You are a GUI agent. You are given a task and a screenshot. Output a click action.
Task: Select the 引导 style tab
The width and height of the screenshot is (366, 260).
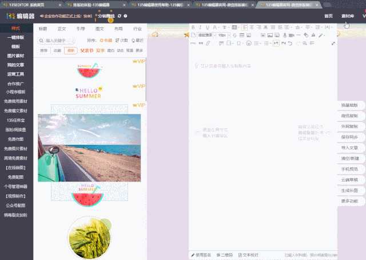[x=81, y=29]
